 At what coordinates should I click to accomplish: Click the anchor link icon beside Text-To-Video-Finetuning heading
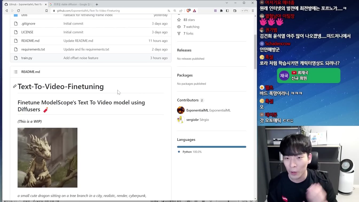pos(15,86)
